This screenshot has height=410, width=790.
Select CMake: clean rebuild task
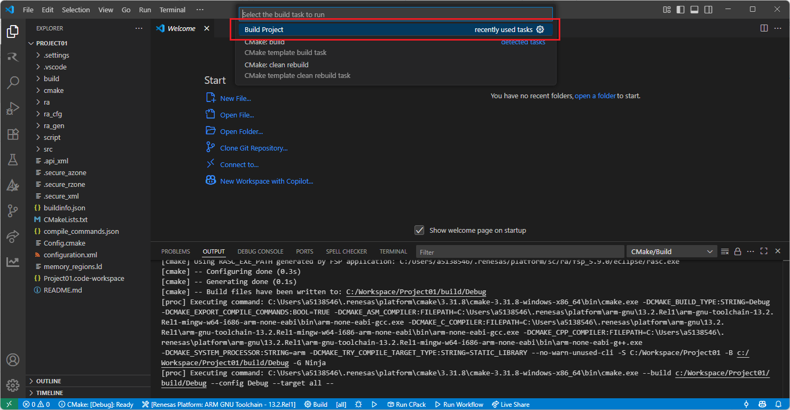point(396,70)
